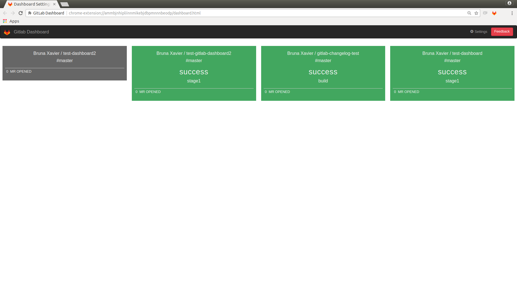This screenshot has height=294, width=517.
Task: Click #master branch on gitlab-changelog-test card
Action: 323,61
